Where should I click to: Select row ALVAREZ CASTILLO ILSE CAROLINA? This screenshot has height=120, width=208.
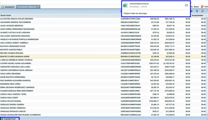click(x=103, y=33)
